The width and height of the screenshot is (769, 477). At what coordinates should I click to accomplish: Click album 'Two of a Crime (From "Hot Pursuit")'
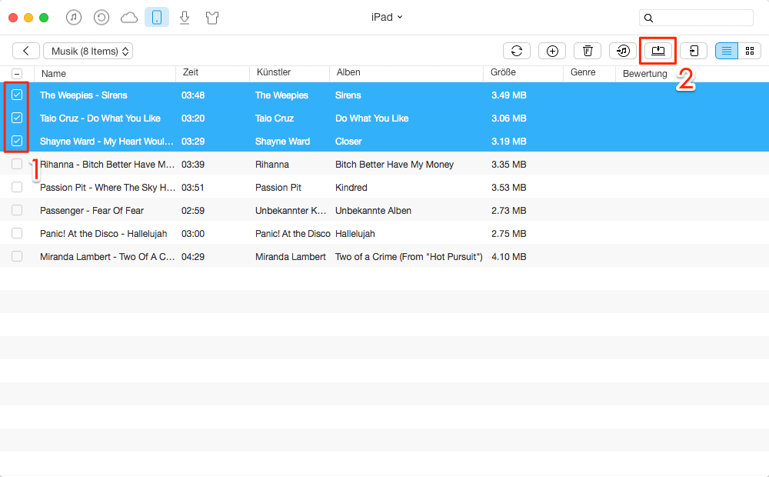(x=408, y=257)
